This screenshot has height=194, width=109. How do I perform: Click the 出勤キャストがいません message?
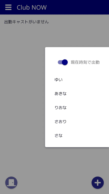click(26, 22)
